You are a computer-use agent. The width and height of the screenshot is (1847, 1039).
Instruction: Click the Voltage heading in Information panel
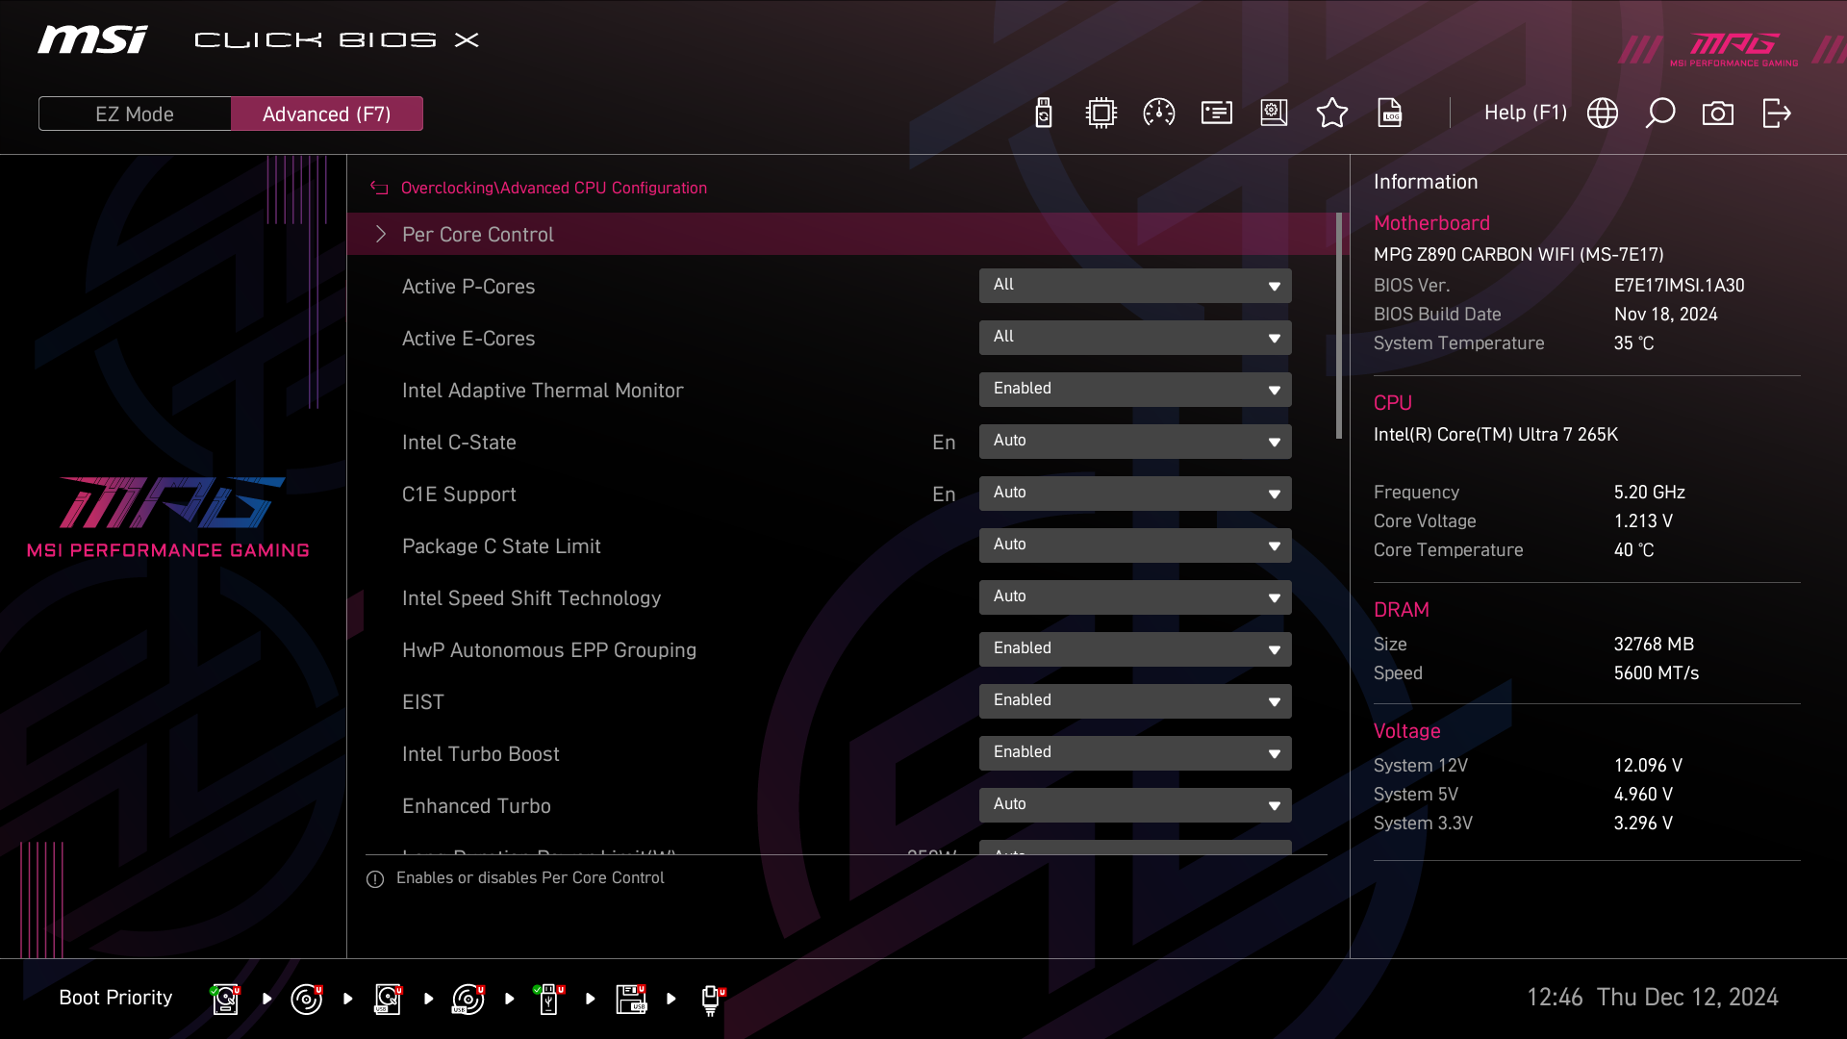(x=1406, y=731)
